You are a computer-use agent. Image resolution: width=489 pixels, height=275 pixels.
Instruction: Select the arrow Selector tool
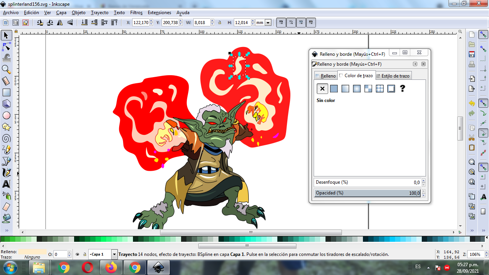[6, 36]
